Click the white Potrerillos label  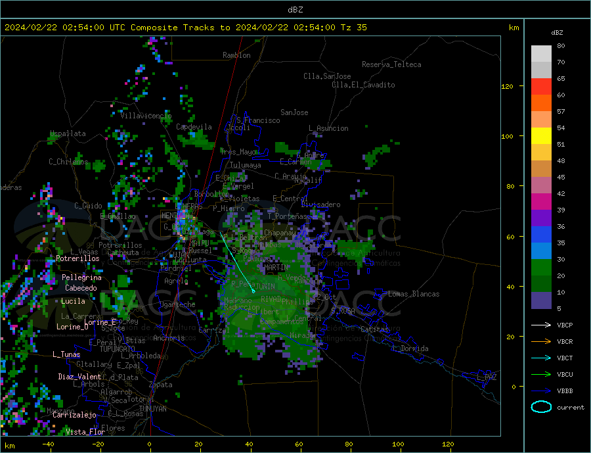click(x=77, y=258)
